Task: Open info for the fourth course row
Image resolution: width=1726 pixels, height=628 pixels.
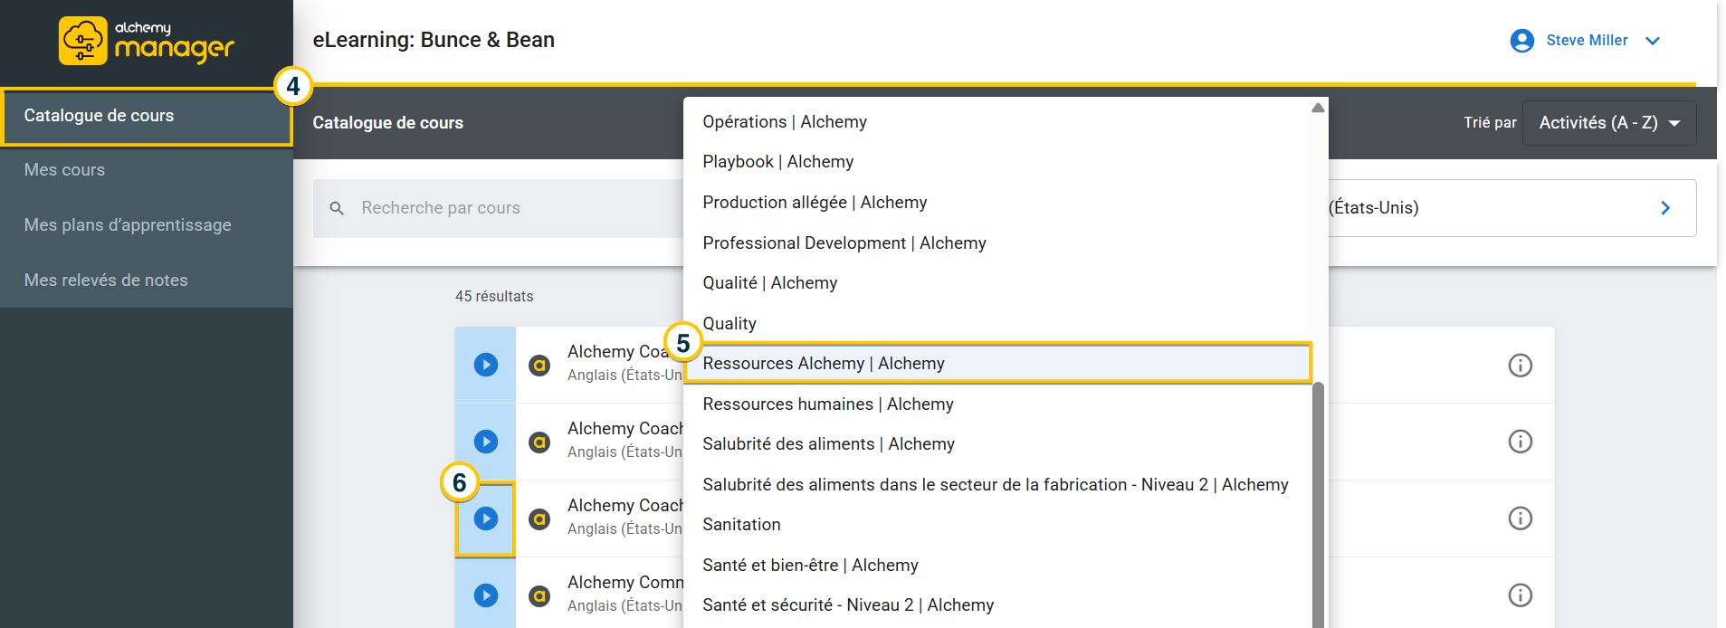Action: tap(1520, 595)
